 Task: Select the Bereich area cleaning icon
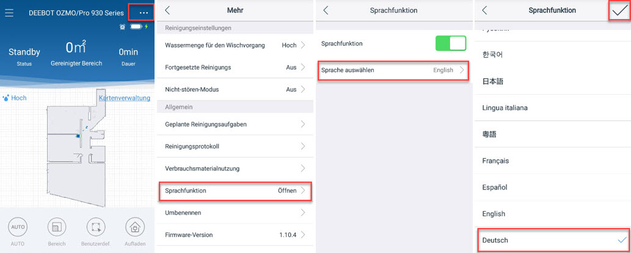coord(57,227)
